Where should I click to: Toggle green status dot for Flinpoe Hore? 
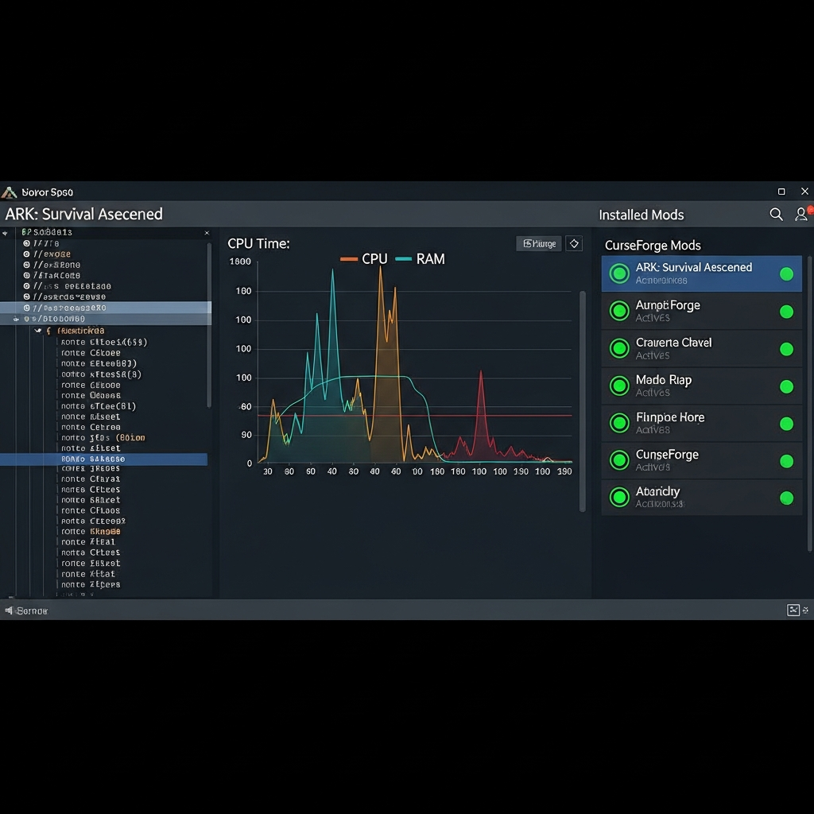(786, 424)
